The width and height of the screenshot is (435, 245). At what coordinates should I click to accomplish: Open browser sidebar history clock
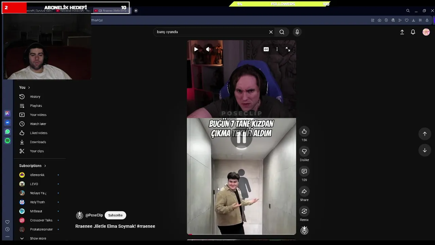[x=7, y=229]
